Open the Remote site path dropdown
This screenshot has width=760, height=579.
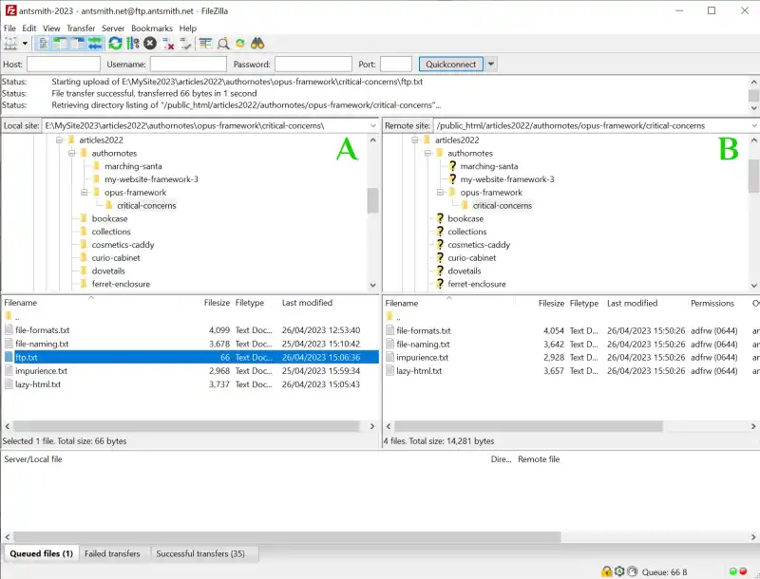[754, 125]
